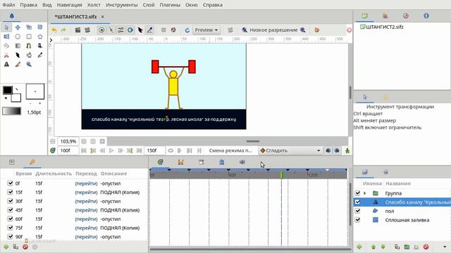This screenshot has width=451, height=253.
Task: Jump to the last frame button
Action: tap(140, 150)
